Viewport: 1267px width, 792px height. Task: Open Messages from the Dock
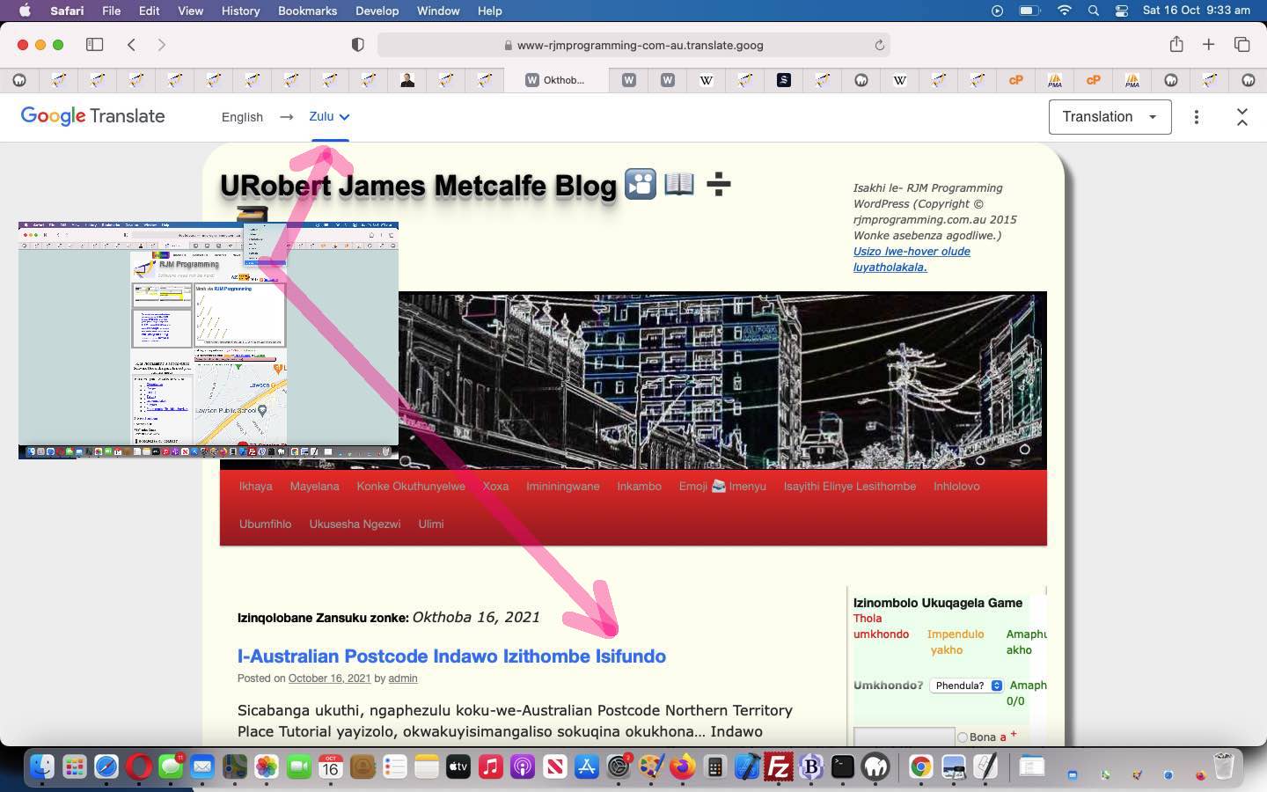(x=171, y=767)
